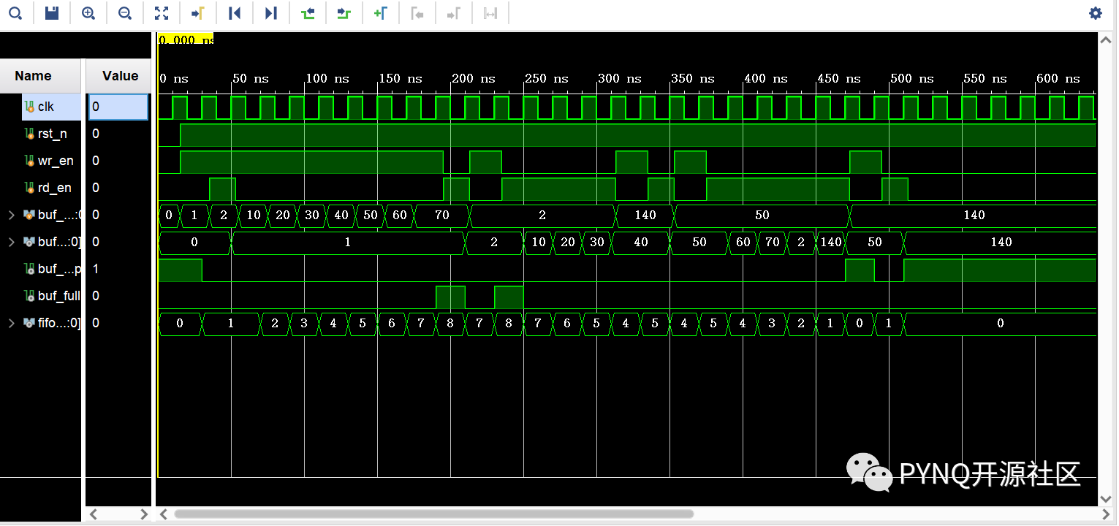Save the waveform configuration
The image size is (1119, 526).
point(52,13)
